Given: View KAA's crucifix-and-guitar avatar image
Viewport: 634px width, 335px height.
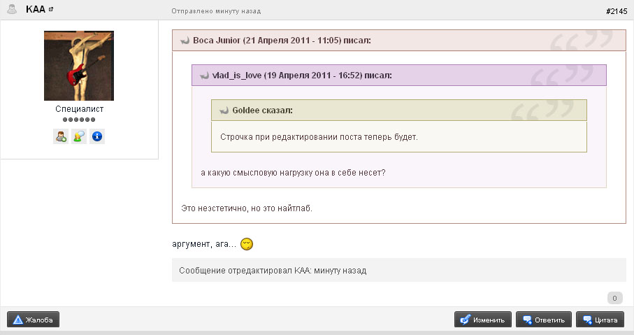Looking at the screenshot, I should tap(79, 66).
